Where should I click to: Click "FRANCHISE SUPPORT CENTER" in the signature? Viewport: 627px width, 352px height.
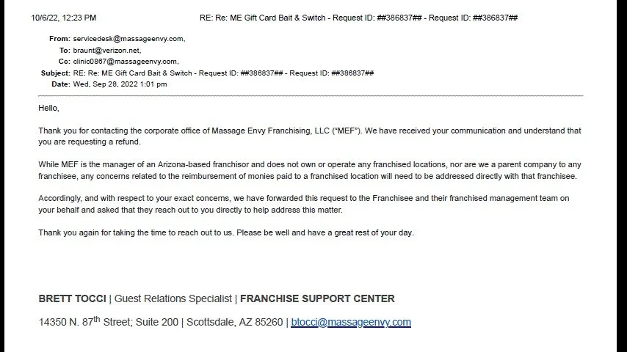pos(317,298)
